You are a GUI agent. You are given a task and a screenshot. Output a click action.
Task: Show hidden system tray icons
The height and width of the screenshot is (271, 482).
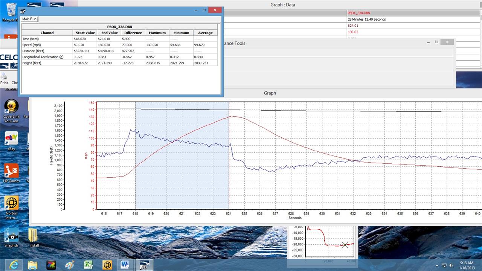point(437,265)
